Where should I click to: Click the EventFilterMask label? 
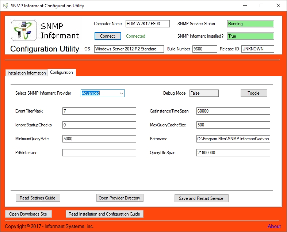tap(29, 111)
